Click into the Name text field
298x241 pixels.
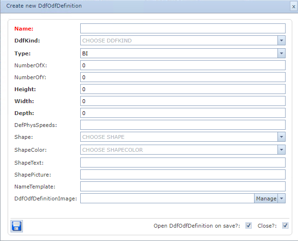182,28
